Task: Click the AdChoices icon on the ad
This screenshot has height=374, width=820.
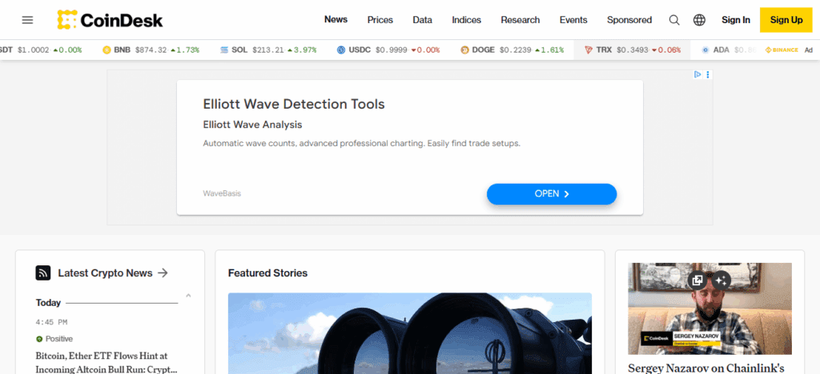Action: [697, 74]
